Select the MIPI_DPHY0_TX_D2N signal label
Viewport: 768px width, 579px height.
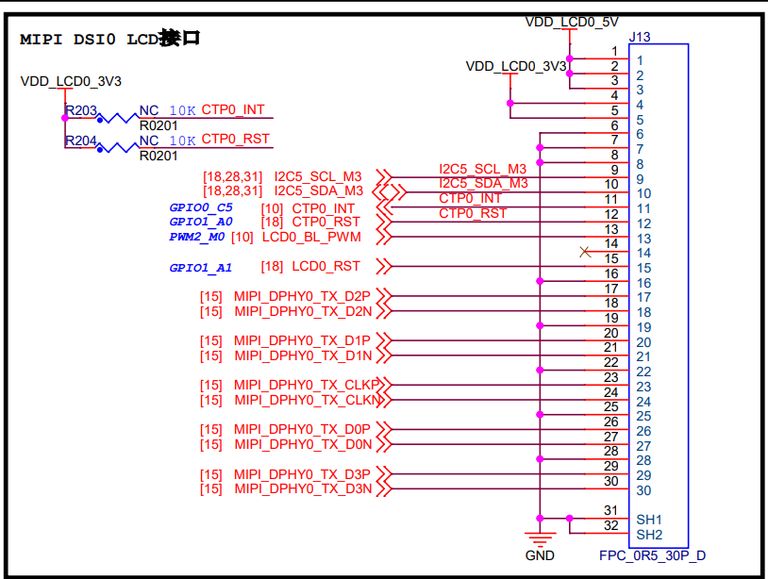303,311
